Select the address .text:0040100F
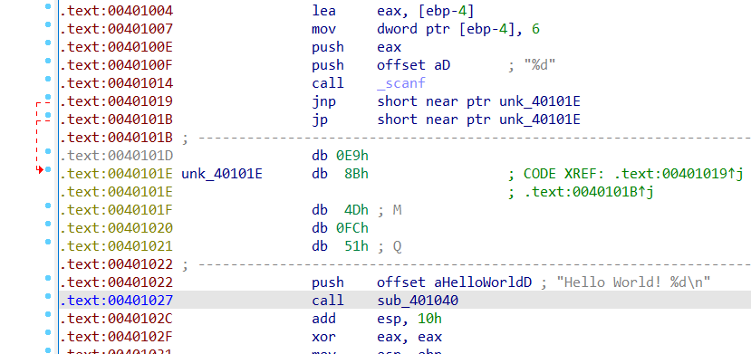This screenshot has width=751, height=354. (x=116, y=65)
